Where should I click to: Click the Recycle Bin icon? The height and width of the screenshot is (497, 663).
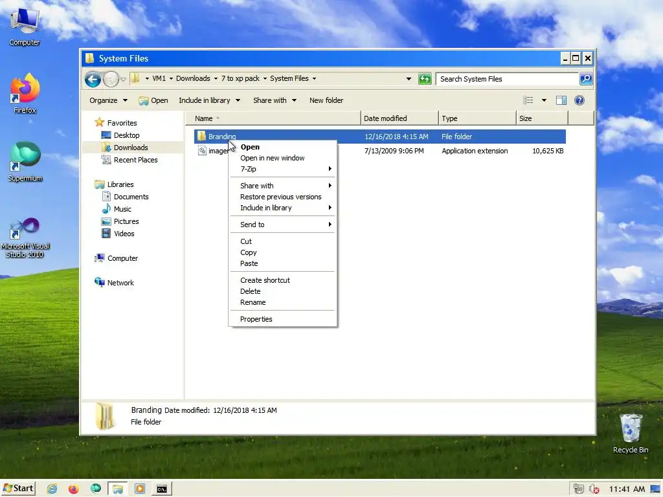[631, 433]
